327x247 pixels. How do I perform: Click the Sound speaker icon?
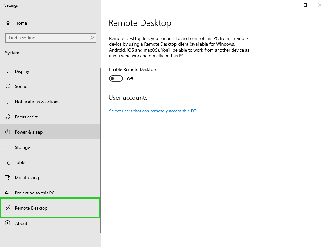(x=8, y=86)
